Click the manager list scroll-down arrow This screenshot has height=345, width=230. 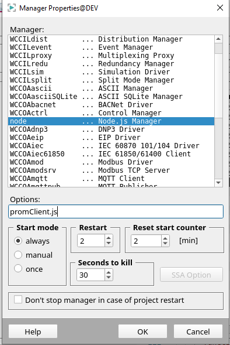[218, 183]
